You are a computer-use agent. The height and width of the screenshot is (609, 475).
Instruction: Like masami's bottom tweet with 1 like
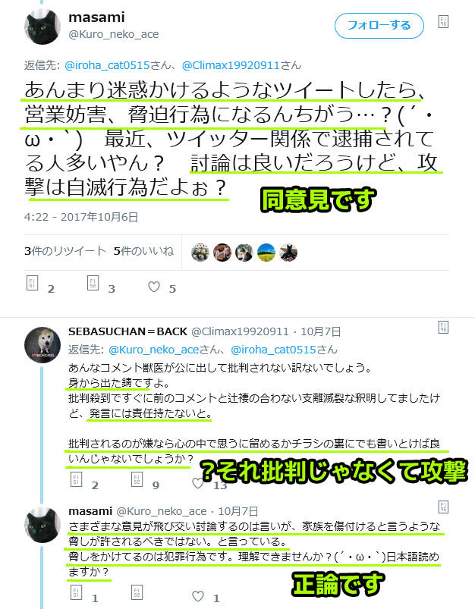198,596
